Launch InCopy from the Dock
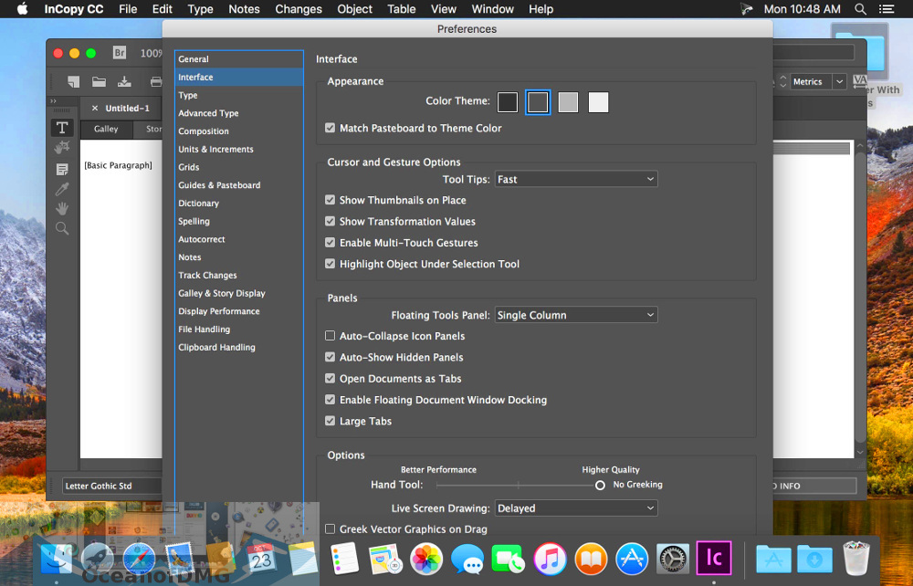The width and height of the screenshot is (913, 586). tap(714, 558)
